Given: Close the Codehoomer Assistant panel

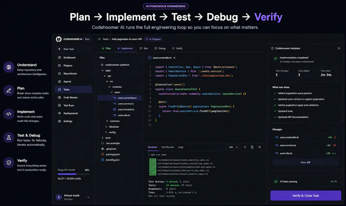Looking at the screenshot, I should point(339,48).
